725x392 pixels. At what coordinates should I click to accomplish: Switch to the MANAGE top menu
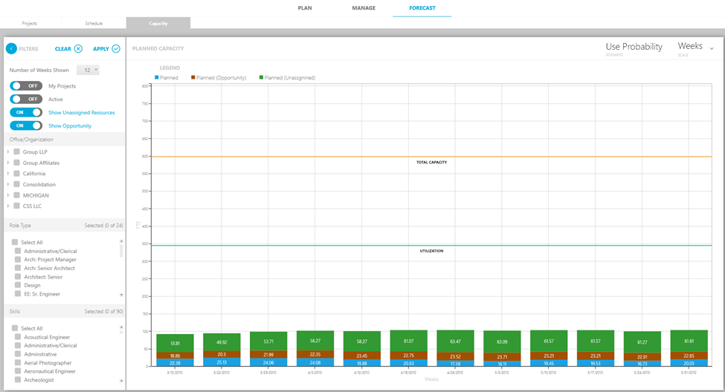point(364,8)
